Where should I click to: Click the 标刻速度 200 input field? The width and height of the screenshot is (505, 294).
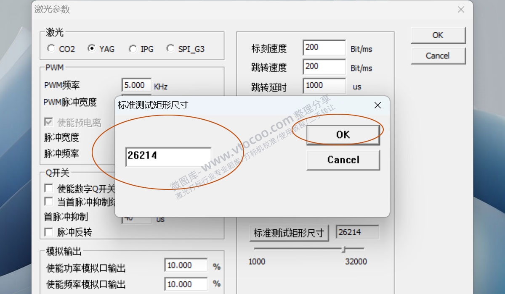click(324, 47)
